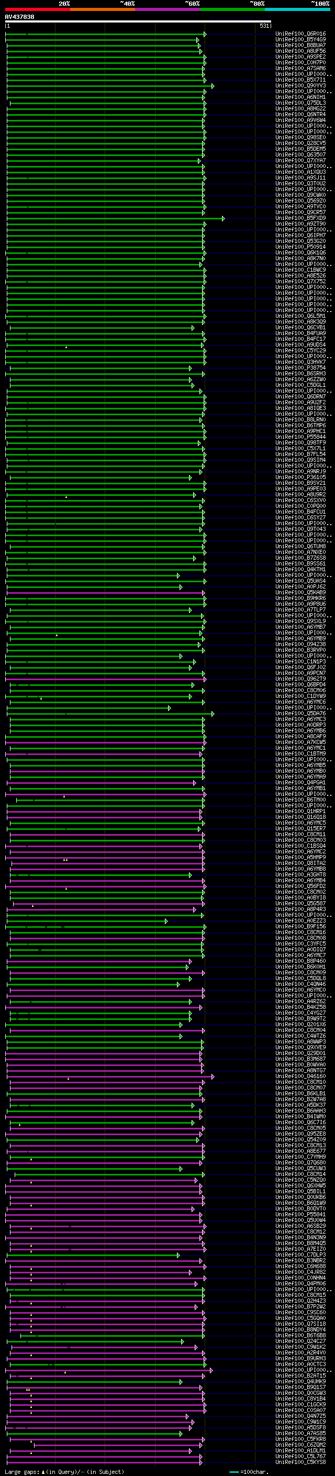The image size is (335, 1476).
Task: Select the UniRef100_C4JR82 label
Action: coord(300,1272)
